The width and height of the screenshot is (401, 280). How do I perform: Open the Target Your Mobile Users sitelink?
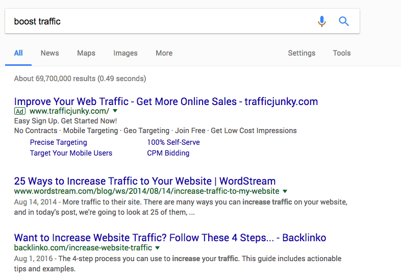(x=71, y=153)
